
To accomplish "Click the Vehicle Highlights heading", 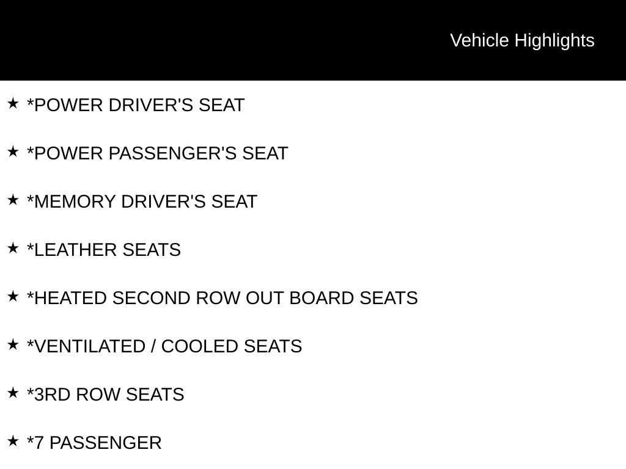I will [x=522, y=41].
